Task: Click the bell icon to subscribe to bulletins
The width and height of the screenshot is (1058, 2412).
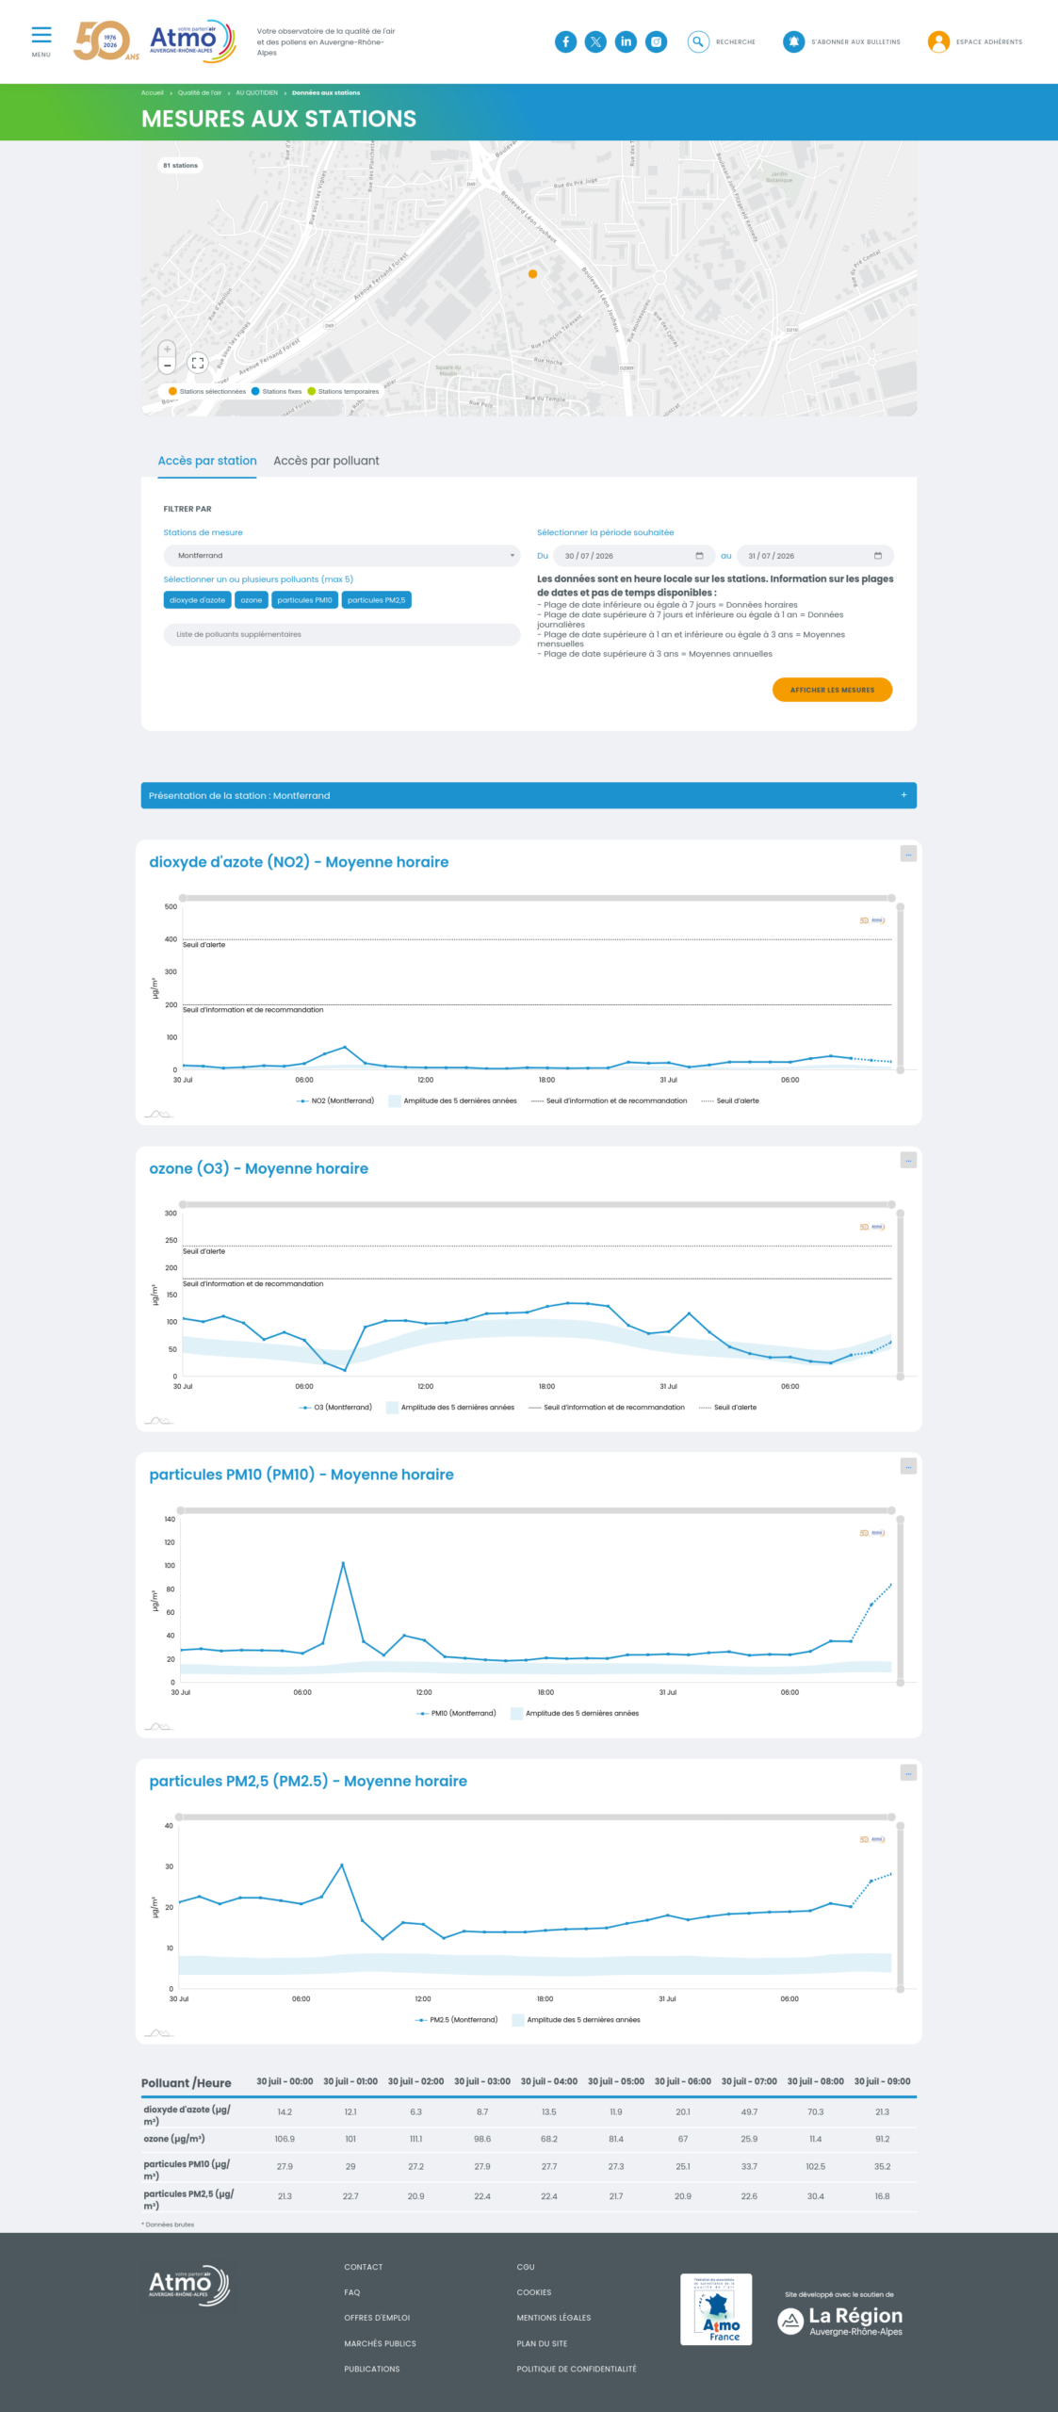Action: [794, 41]
